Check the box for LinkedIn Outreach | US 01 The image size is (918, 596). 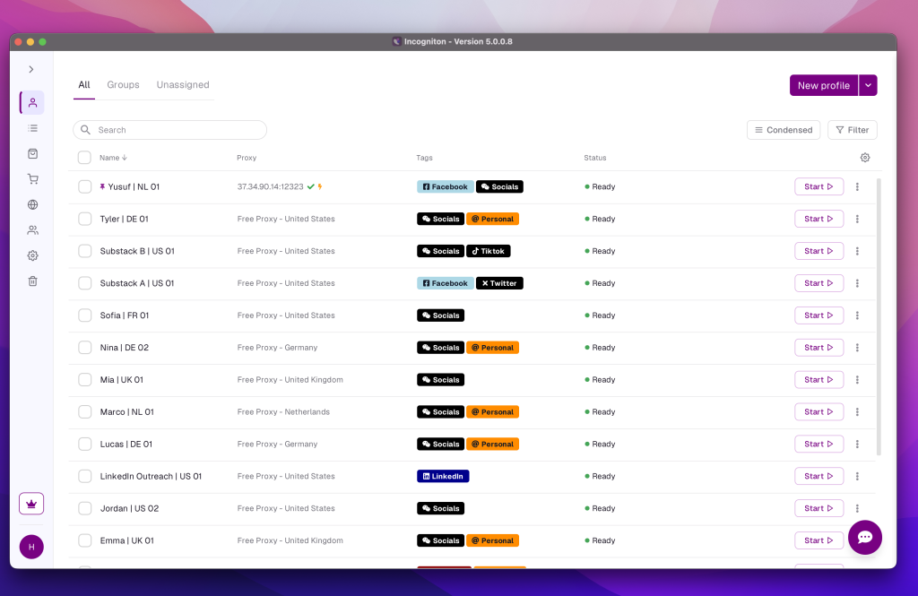(85, 477)
